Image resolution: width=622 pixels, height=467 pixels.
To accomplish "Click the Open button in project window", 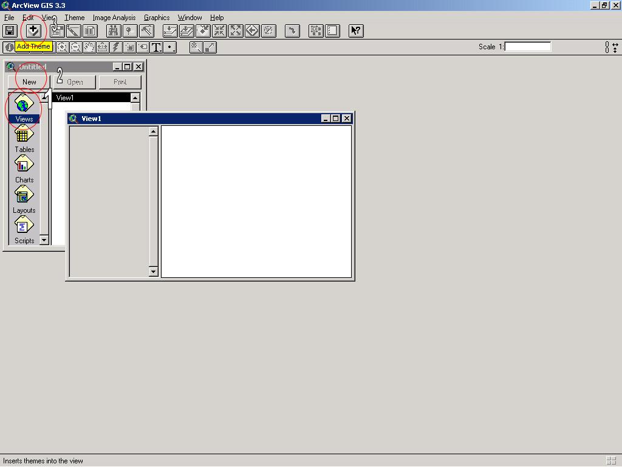I will coord(75,82).
